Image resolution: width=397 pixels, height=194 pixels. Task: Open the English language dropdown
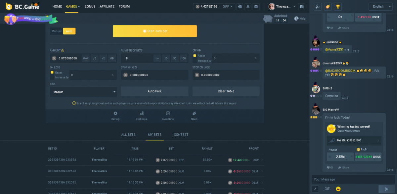[380, 6]
